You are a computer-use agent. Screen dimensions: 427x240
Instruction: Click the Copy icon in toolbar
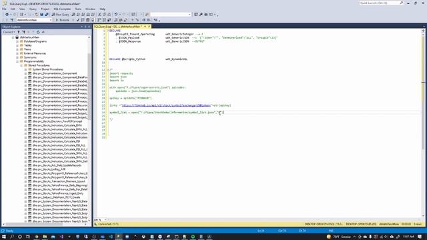click(105, 15)
